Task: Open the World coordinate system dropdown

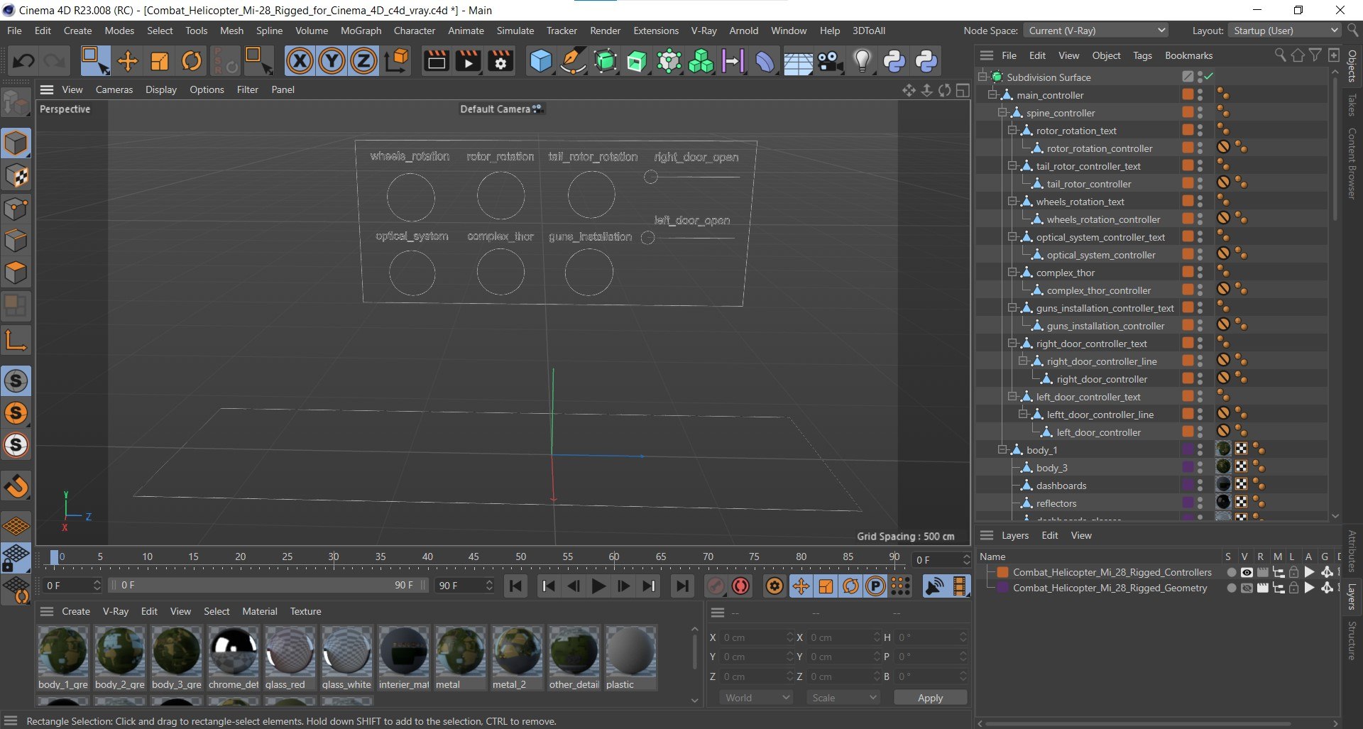Action: pos(757,698)
